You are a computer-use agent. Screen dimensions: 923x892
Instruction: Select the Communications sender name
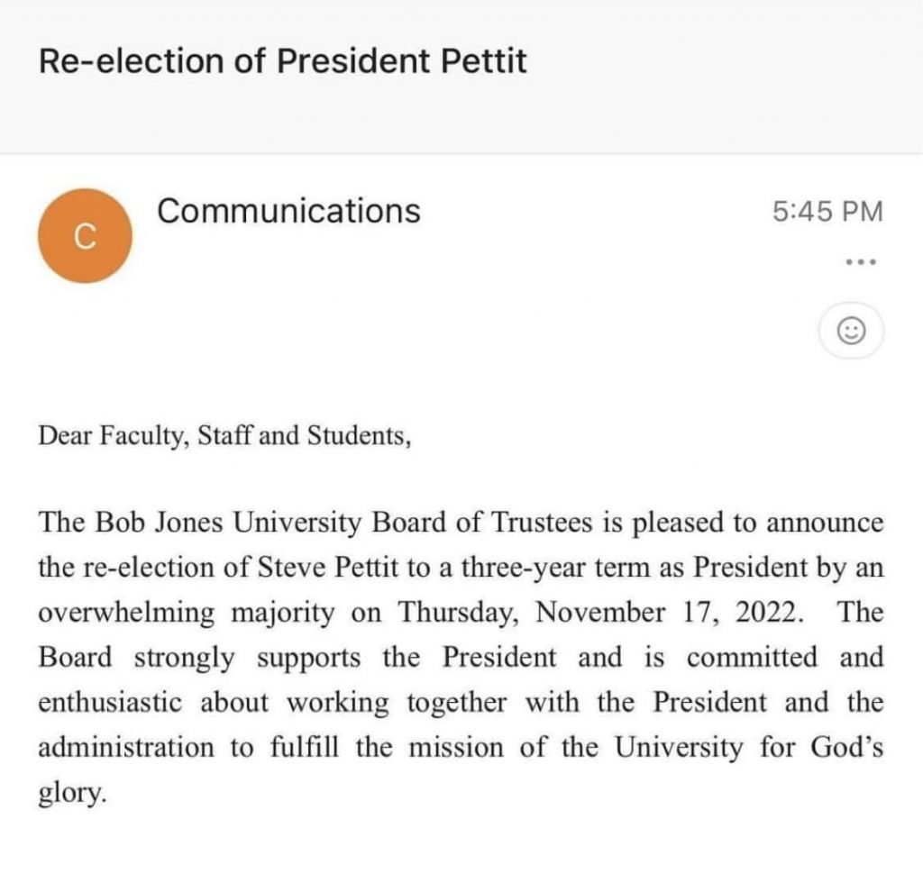pyautogui.click(x=288, y=211)
